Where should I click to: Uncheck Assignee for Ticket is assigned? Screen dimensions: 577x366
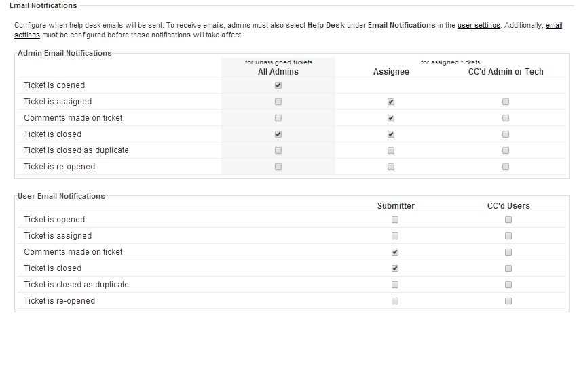(x=391, y=102)
